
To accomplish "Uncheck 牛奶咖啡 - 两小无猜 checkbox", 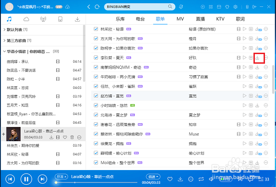I will (96, 77).
